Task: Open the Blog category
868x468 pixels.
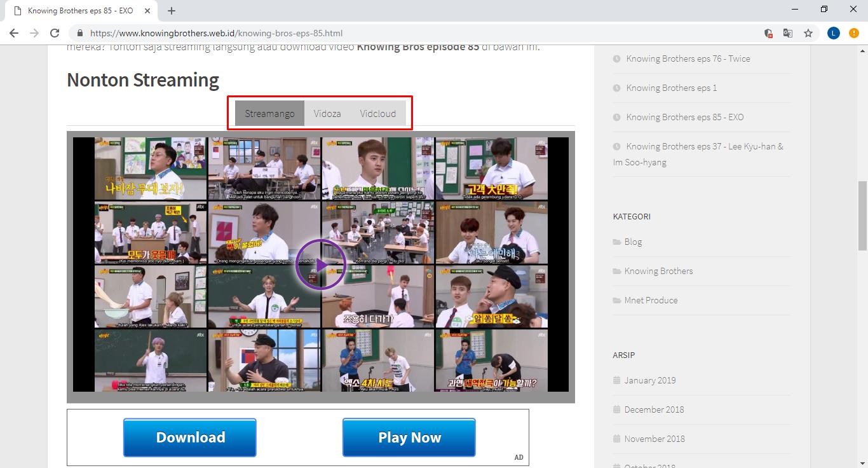Action: (x=633, y=242)
